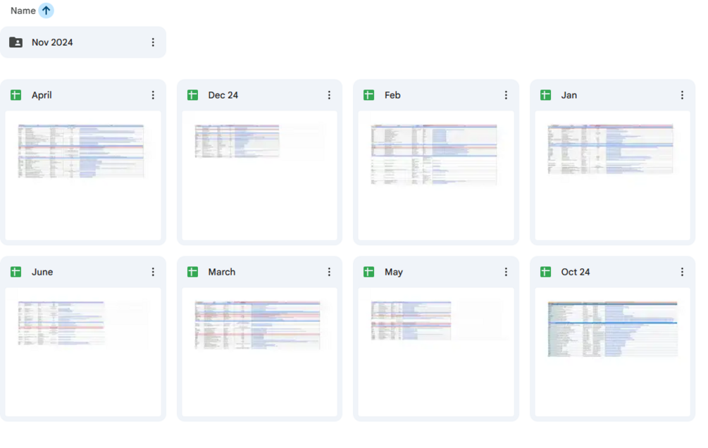Viewport: 708px width, 448px height.
Task: Open the Nov 2024 shared folder
Action: (x=52, y=42)
